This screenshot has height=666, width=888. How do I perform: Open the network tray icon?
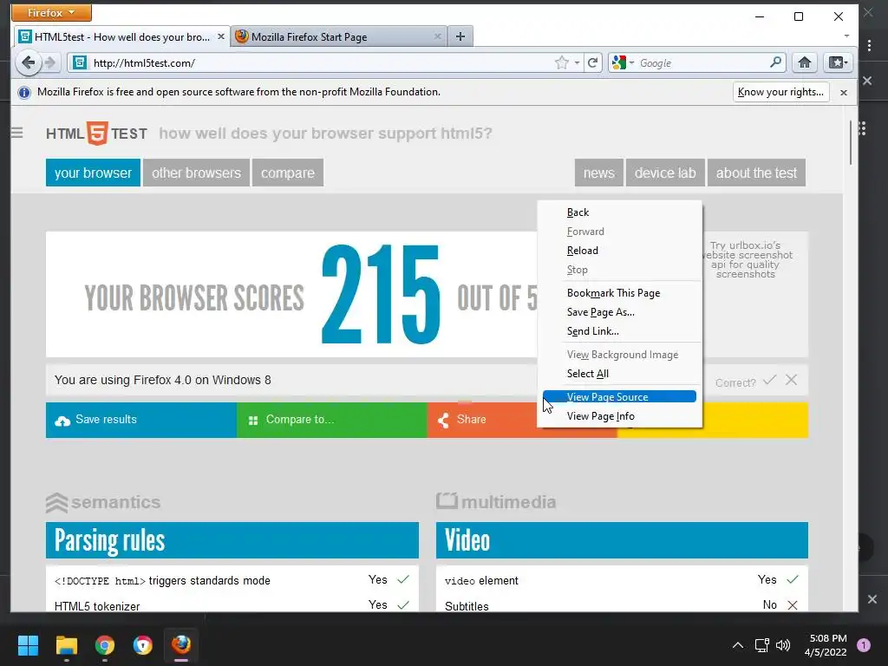coord(761,645)
